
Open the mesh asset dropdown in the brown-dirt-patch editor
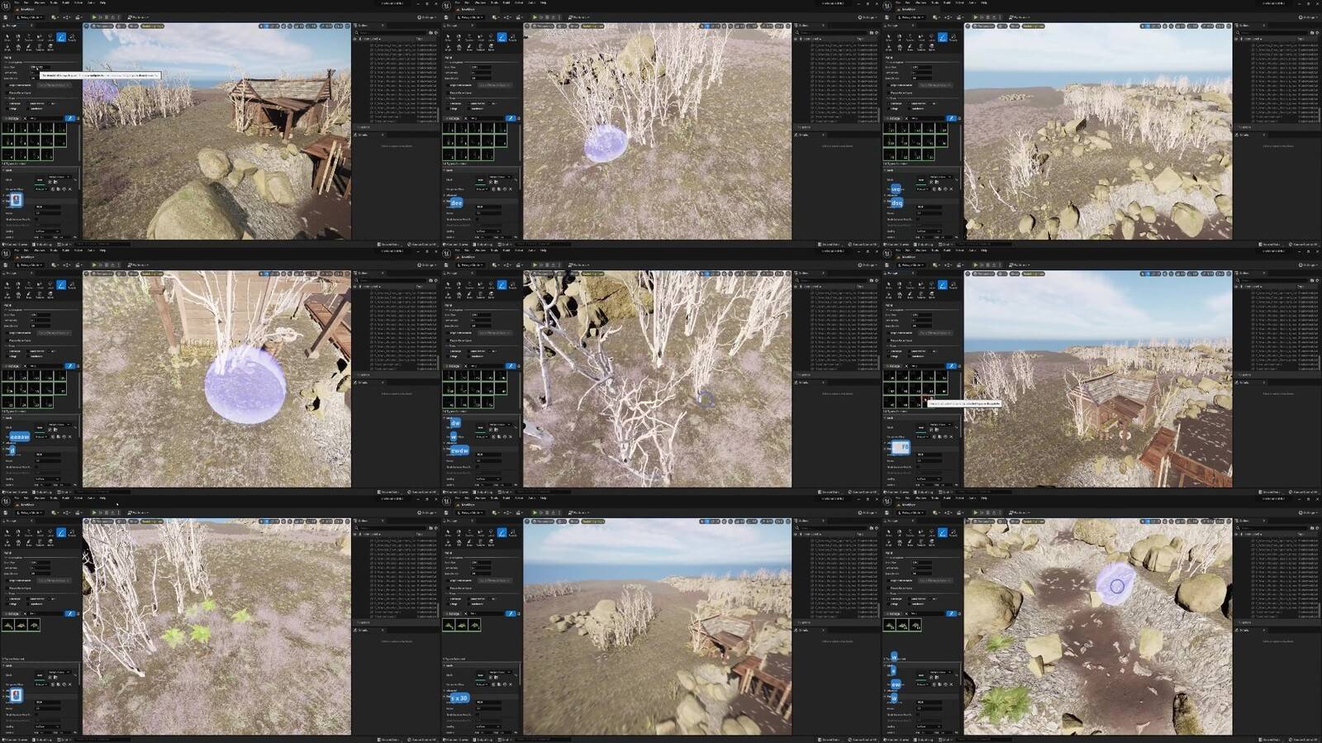tap(941, 673)
